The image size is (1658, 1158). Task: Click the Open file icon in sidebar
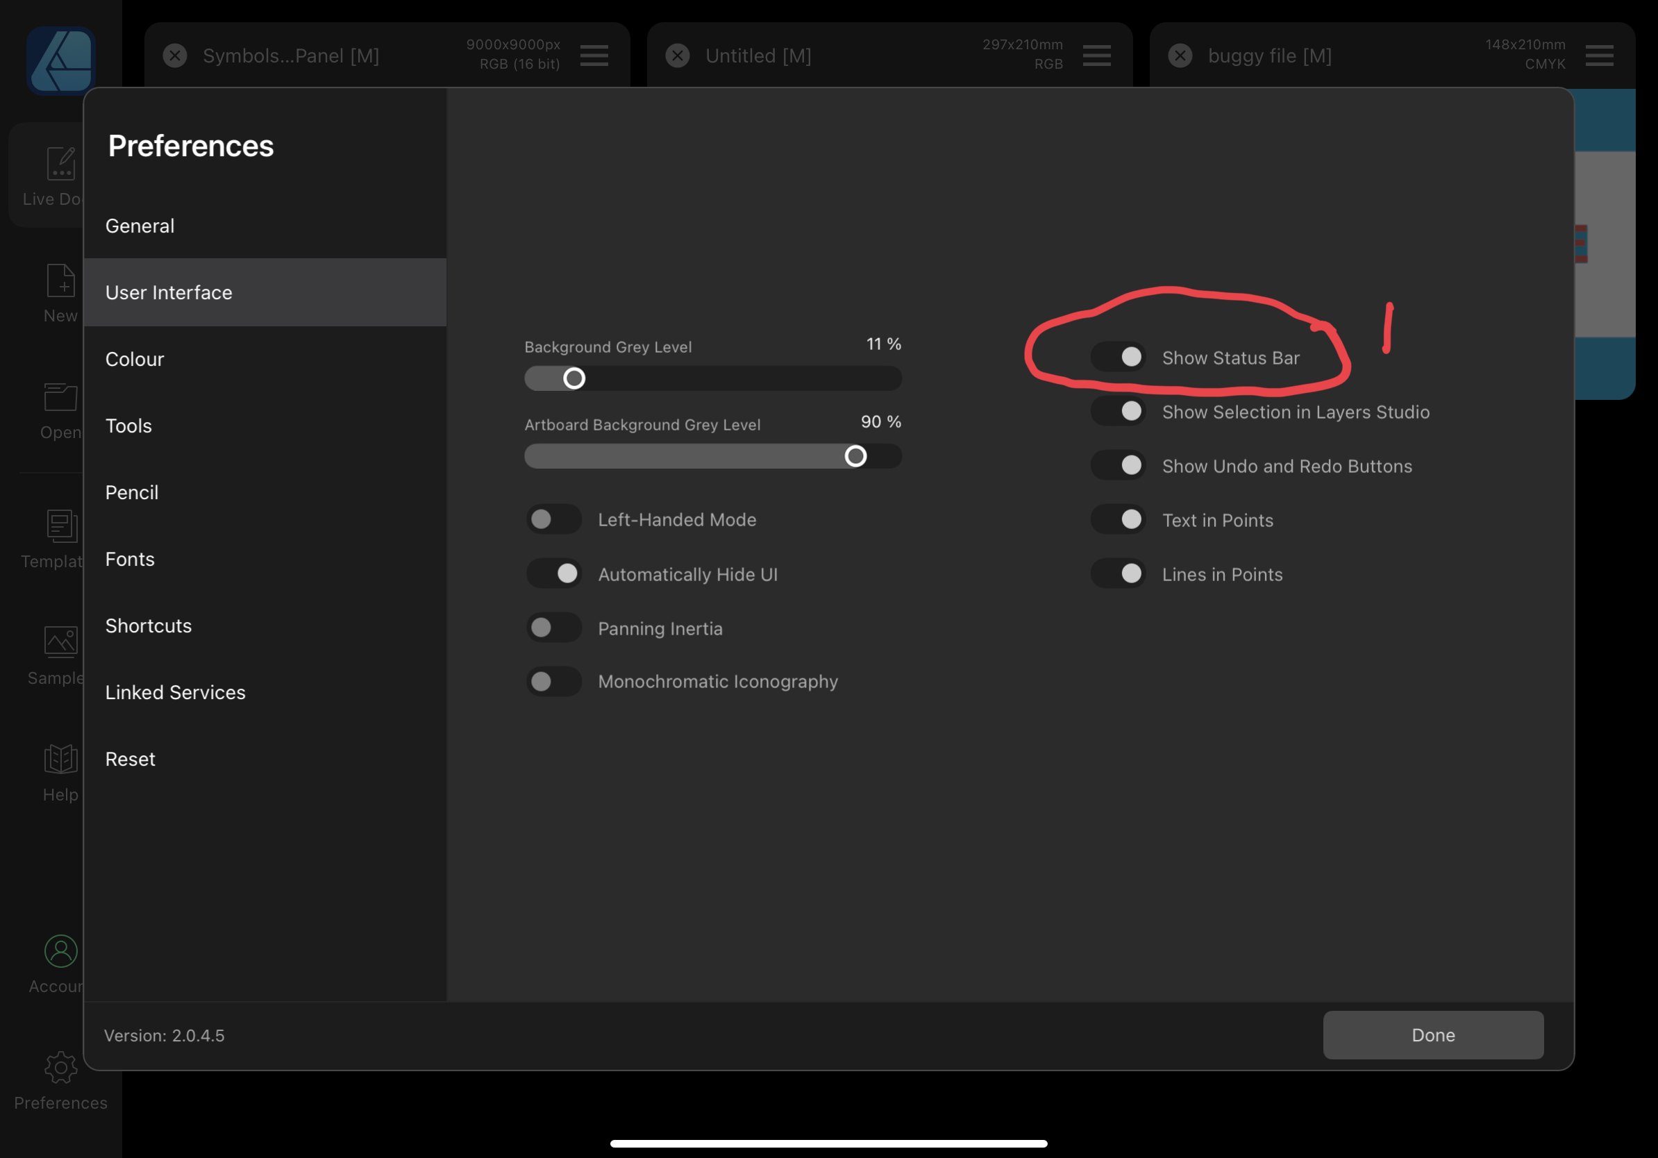(60, 398)
